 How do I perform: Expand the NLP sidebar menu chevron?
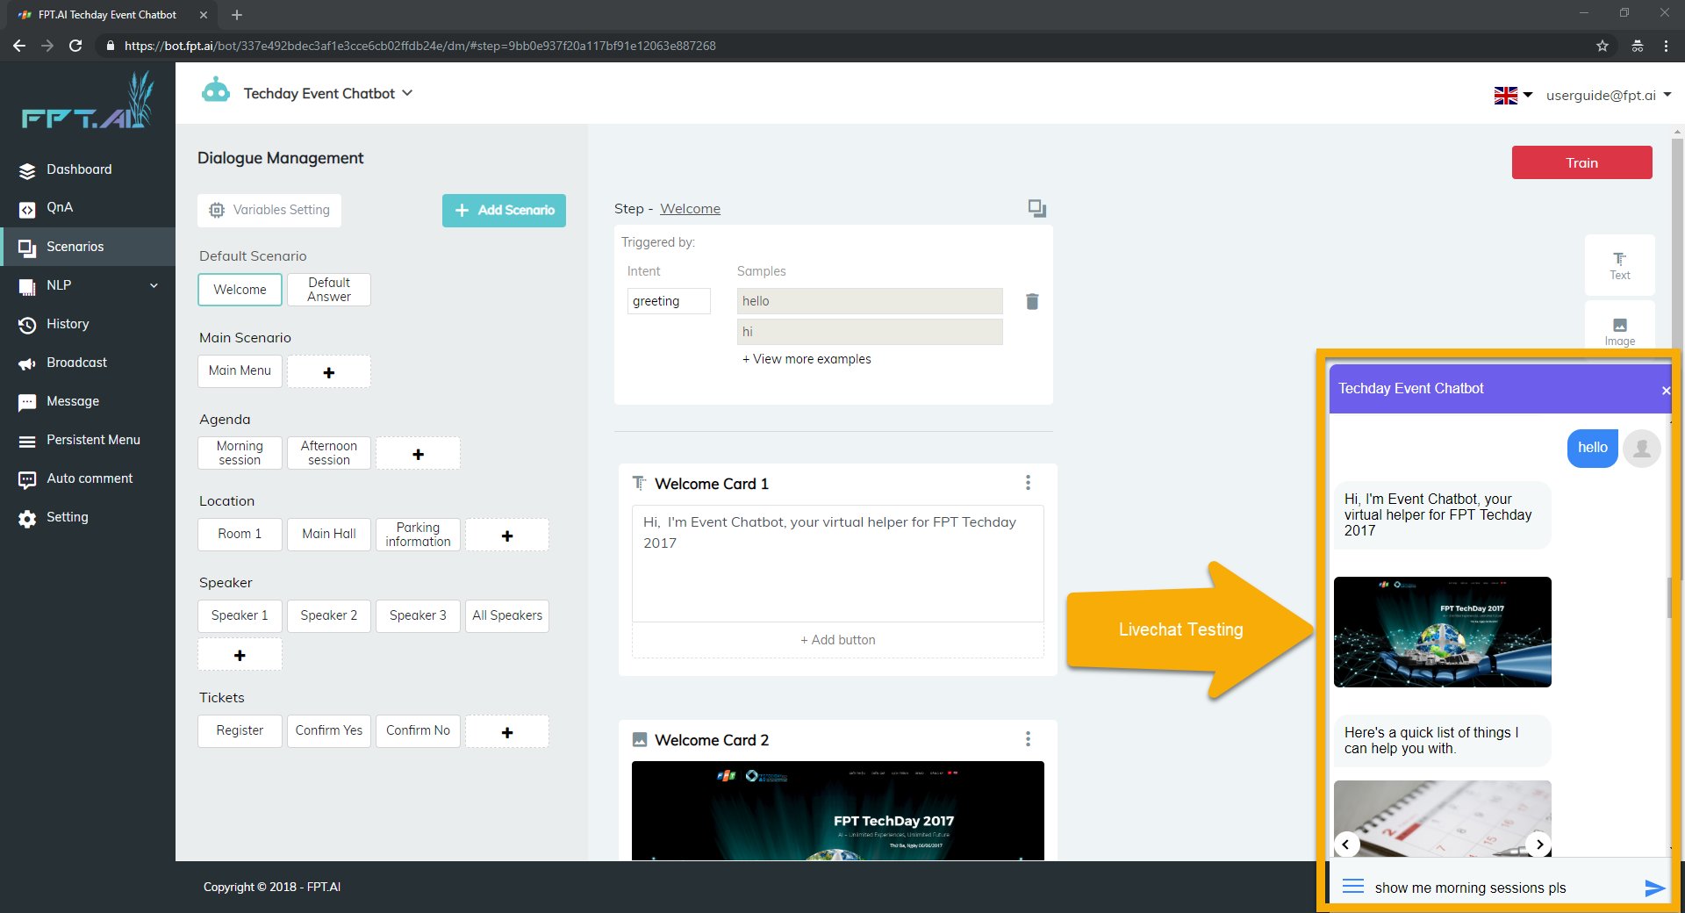154,285
